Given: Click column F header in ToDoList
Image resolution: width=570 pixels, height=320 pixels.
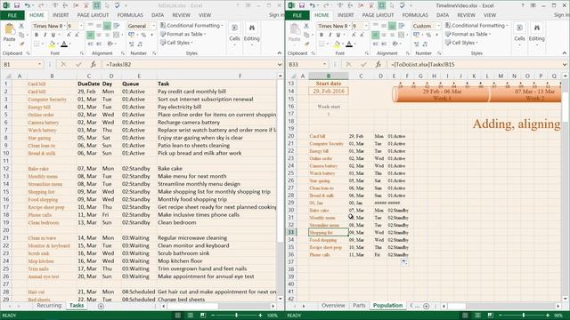Looking at the screenshot, I should pos(240,76).
